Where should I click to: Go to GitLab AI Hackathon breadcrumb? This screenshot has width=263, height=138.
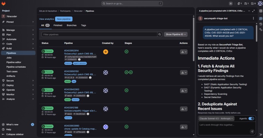tap(48, 11)
